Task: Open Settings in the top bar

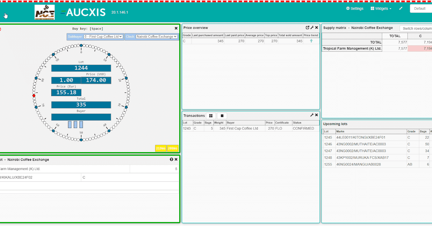Action: (355, 9)
